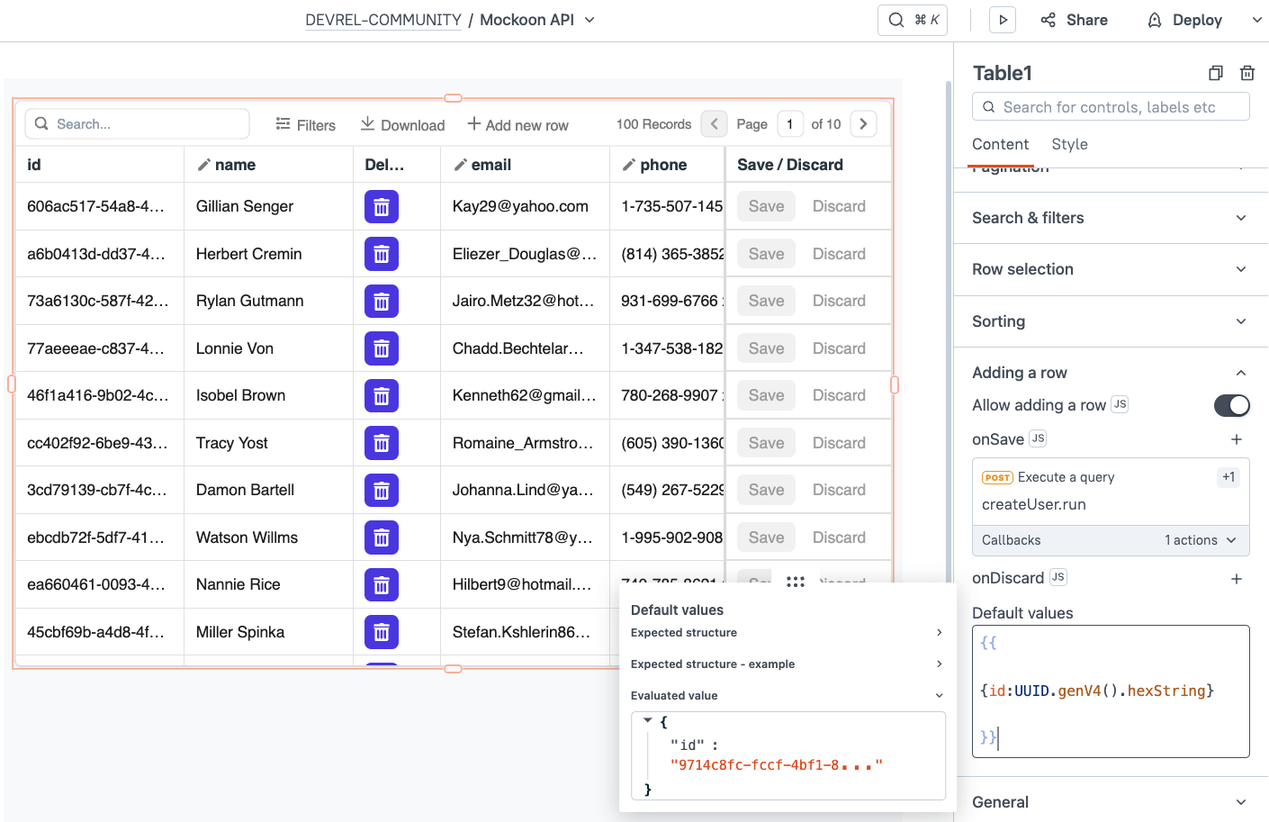
Task: Delete the Isobel Brown row
Action: [382, 395]
